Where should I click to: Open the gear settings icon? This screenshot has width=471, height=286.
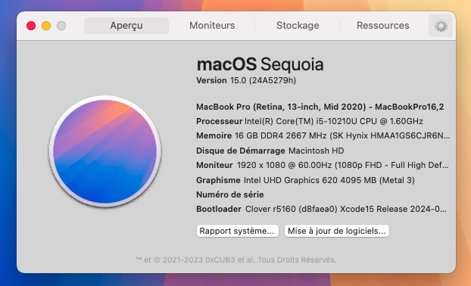[441, 26]
